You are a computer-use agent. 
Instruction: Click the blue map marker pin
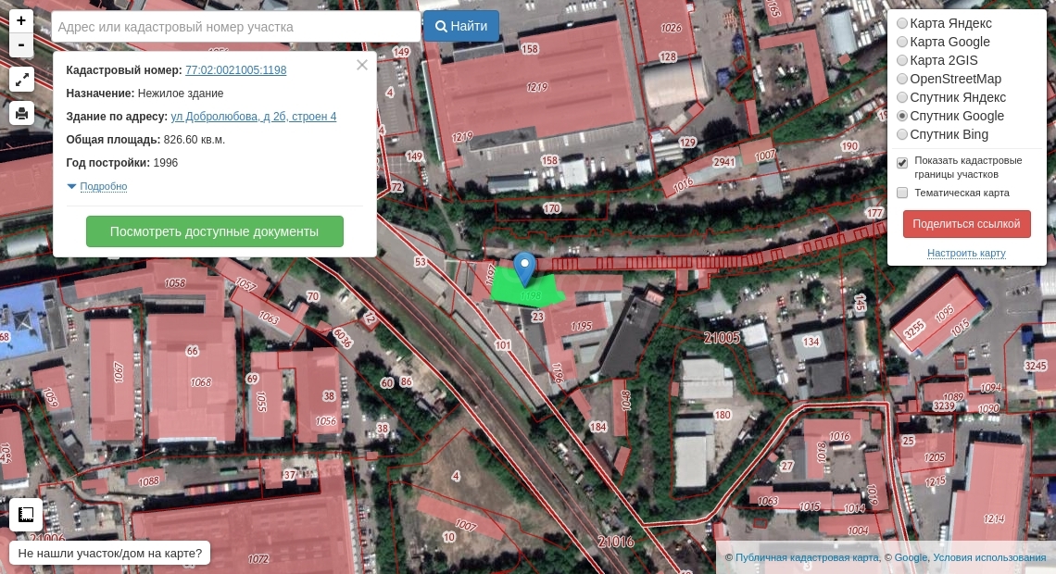pyautogui.click(x=524, y=269)
